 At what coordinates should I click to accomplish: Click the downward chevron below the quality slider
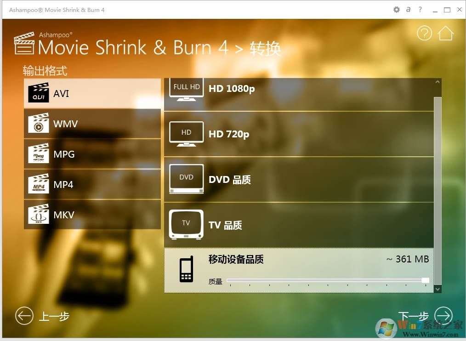tap(437, 289)
